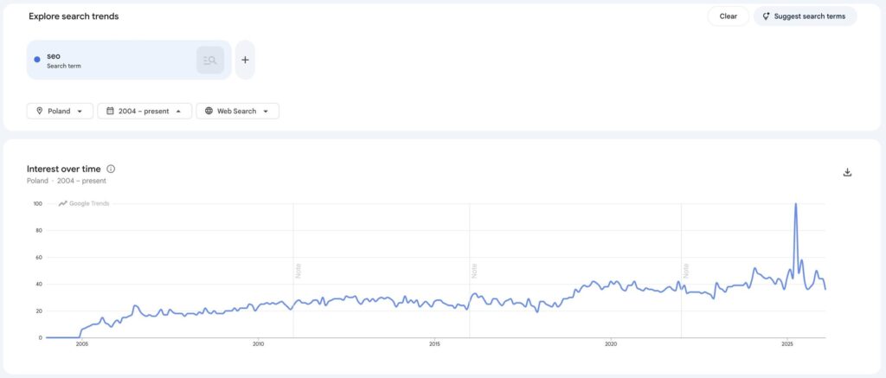Click the calendar icon in date filter

coord(110,111)
